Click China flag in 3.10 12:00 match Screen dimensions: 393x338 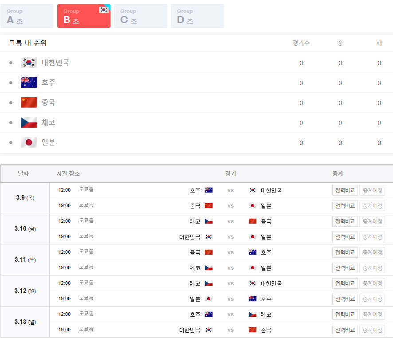click(x=252, y=221)
